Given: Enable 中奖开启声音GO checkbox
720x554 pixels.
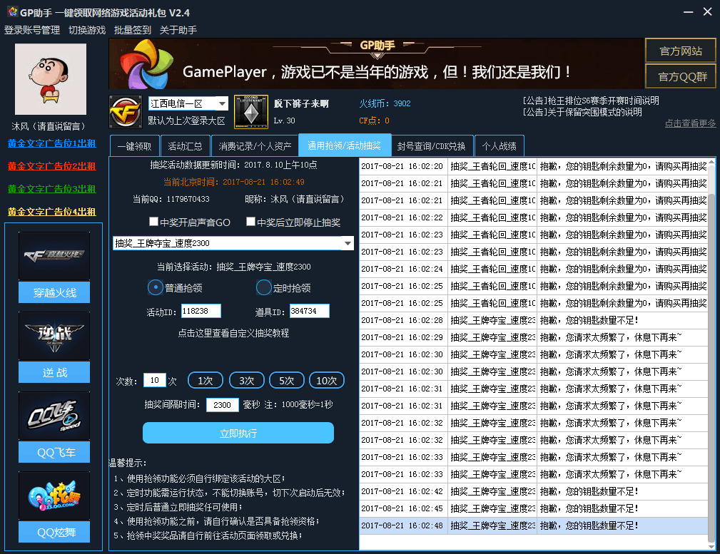Looking at the screenshot, I should [x=154, y=222].
